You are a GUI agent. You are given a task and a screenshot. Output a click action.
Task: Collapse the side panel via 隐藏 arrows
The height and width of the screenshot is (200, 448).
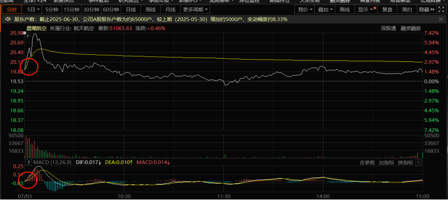click(427, 9)
